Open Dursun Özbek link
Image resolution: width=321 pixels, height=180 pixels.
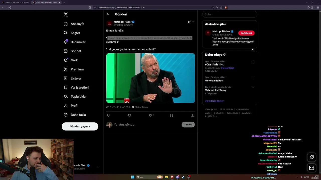click(x=228, y=68)
